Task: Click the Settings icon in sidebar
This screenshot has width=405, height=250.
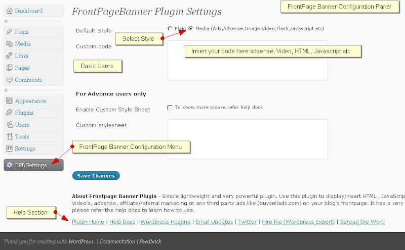Action: [9, 148]
